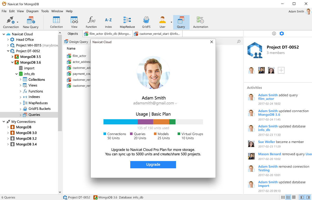Switch to the Objects tab
The image size is (312, 200).
pos(73,34)
